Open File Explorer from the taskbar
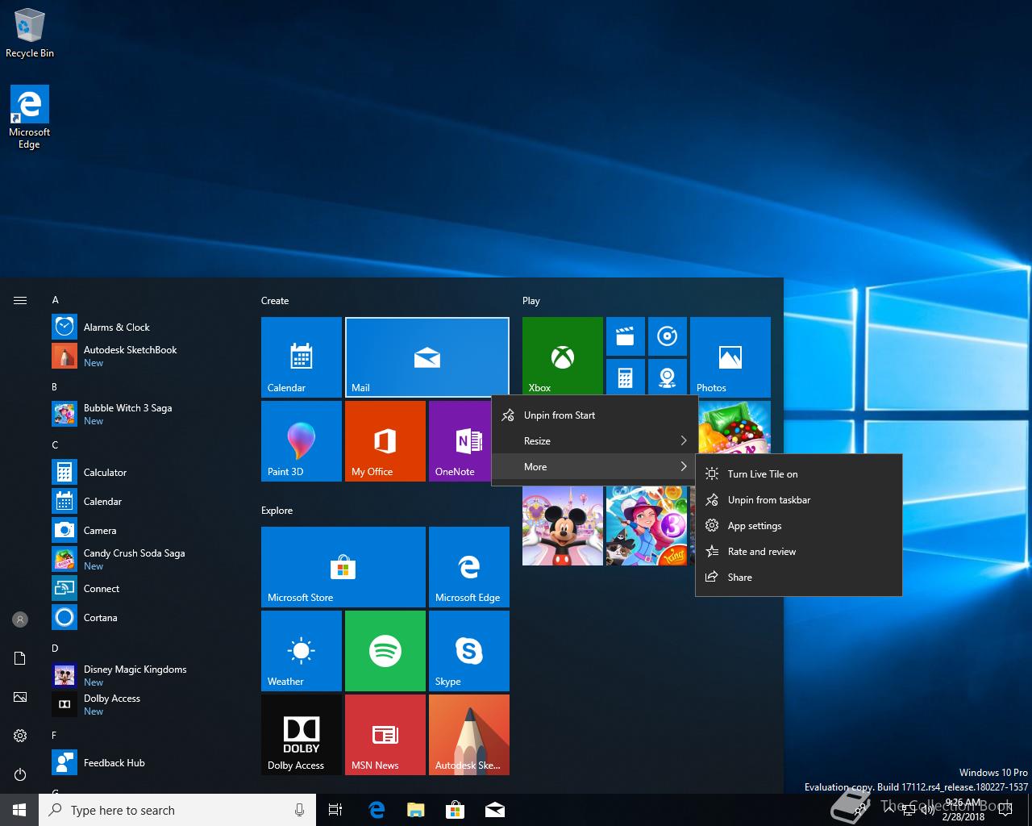The height and width of the screenshot is (826, 1032). click(416, 810)
